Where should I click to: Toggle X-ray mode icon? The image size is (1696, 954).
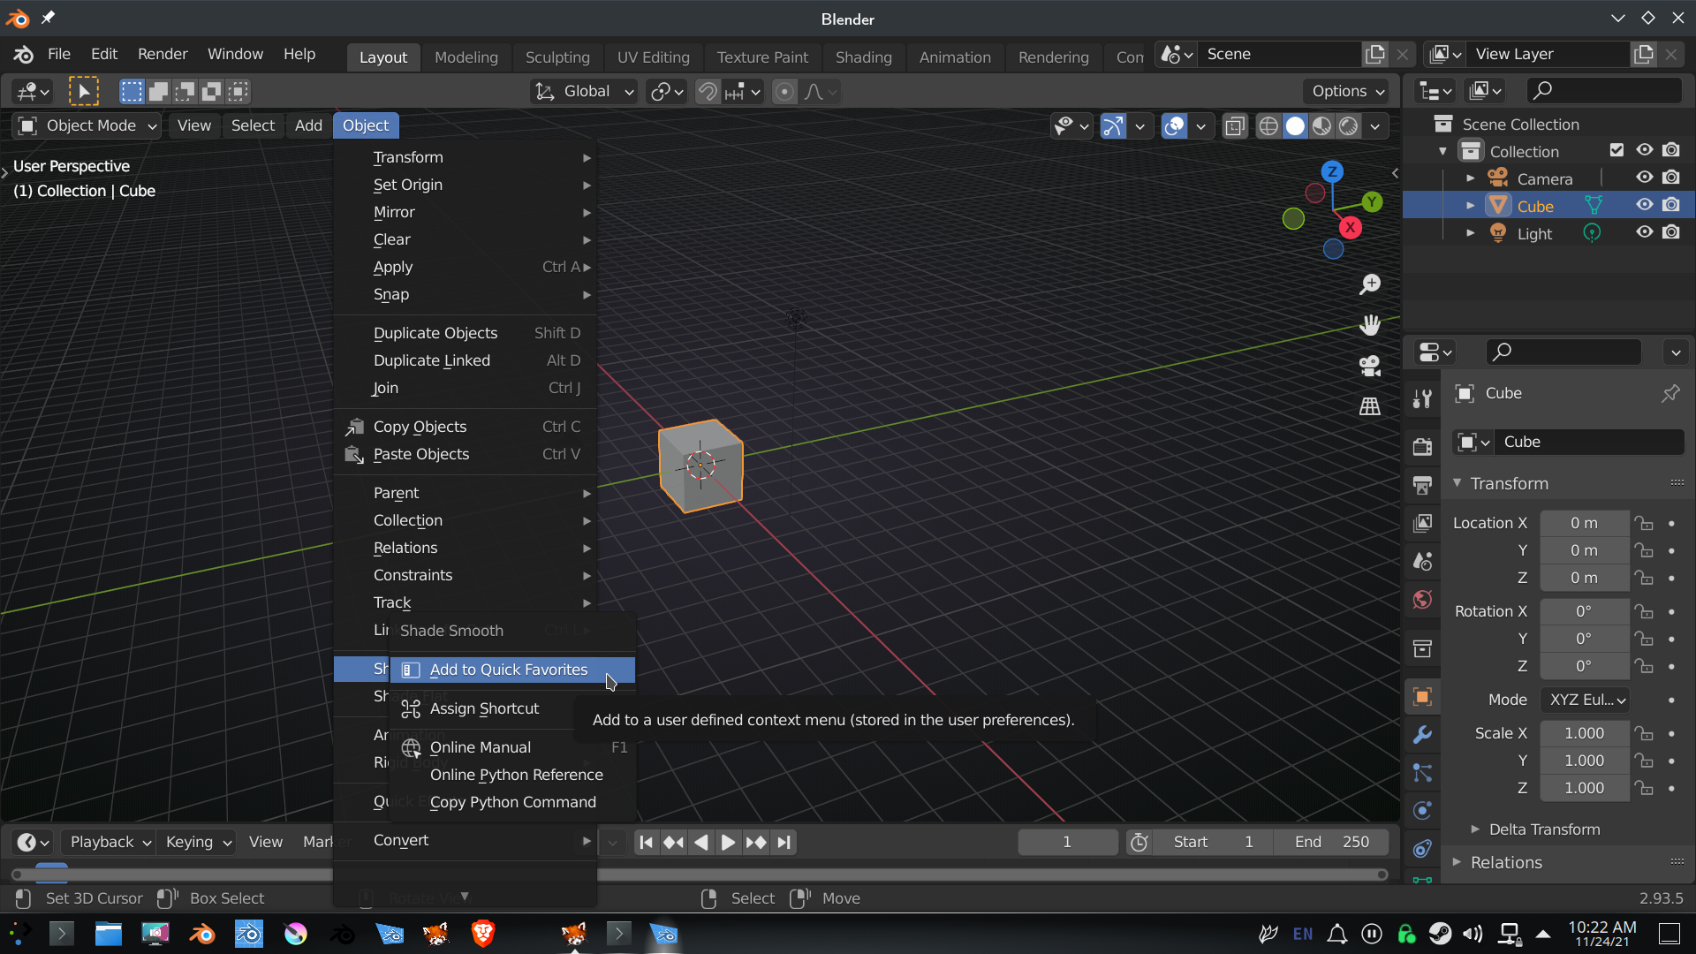pos(1235,126)
